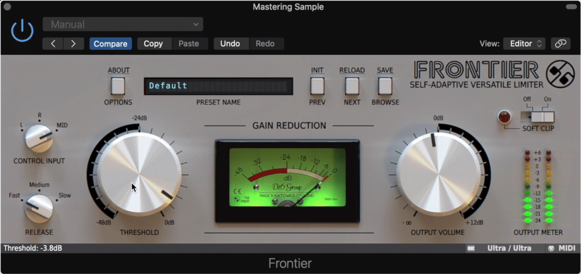
Task: Click the Control Input selector knob
Action: tap(39, 138)
